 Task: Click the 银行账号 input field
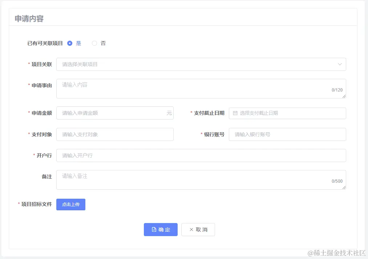coord(287,134)
